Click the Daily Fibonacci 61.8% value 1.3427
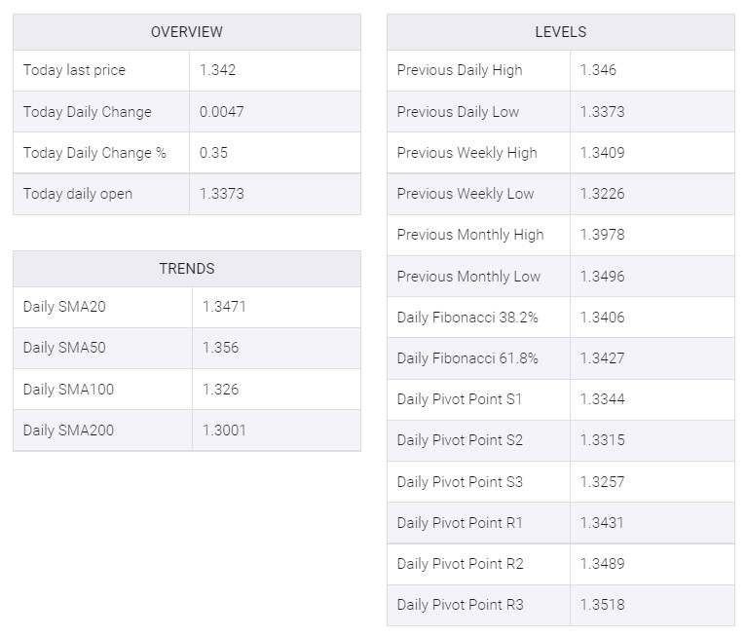This screenshot has width=746, height=637. (603, 358)
